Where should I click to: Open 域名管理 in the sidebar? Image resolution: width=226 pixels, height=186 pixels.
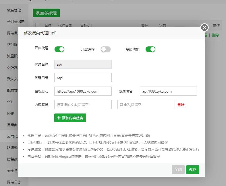[14, 10]
